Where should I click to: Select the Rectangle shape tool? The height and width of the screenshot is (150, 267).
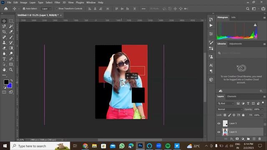click(11, 65)
